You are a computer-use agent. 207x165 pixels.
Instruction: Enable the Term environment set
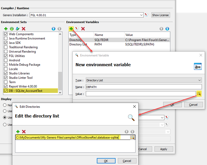pos(6,82)
